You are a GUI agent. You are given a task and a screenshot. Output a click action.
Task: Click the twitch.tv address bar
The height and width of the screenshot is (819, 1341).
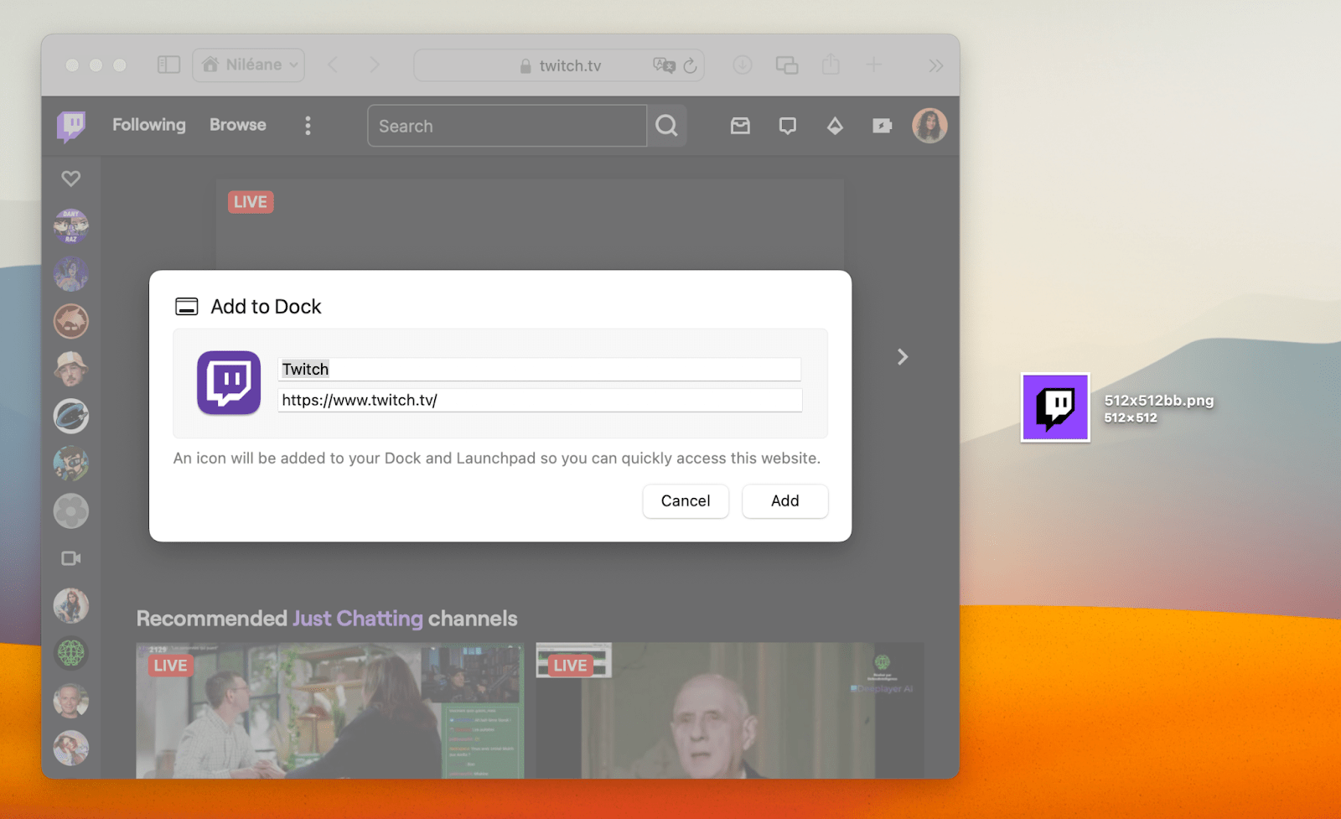(x=559, y=65)
